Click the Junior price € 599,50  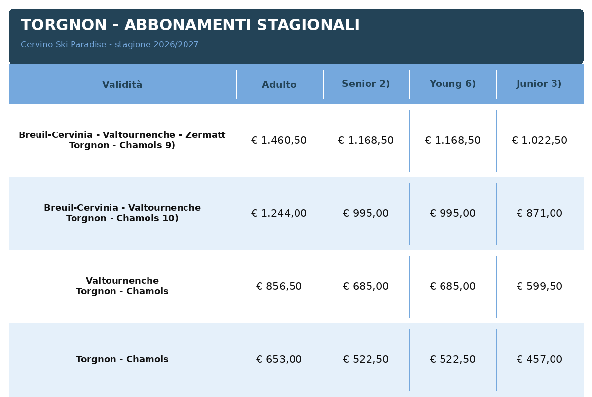click(x=540, y=286)
